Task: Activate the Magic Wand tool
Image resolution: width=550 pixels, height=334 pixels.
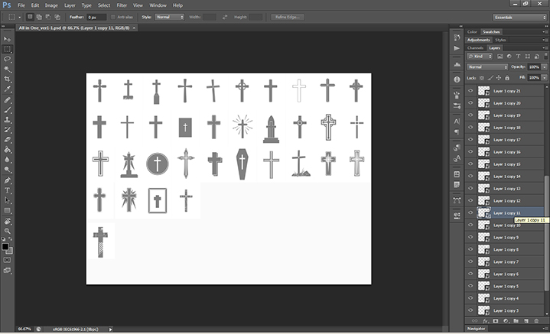Action: pyautogui.click(x=8, y=69)
